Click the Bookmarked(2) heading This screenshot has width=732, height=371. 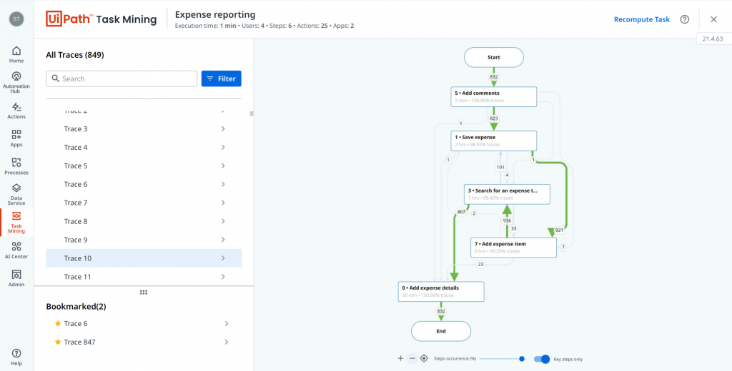(76, 307)
